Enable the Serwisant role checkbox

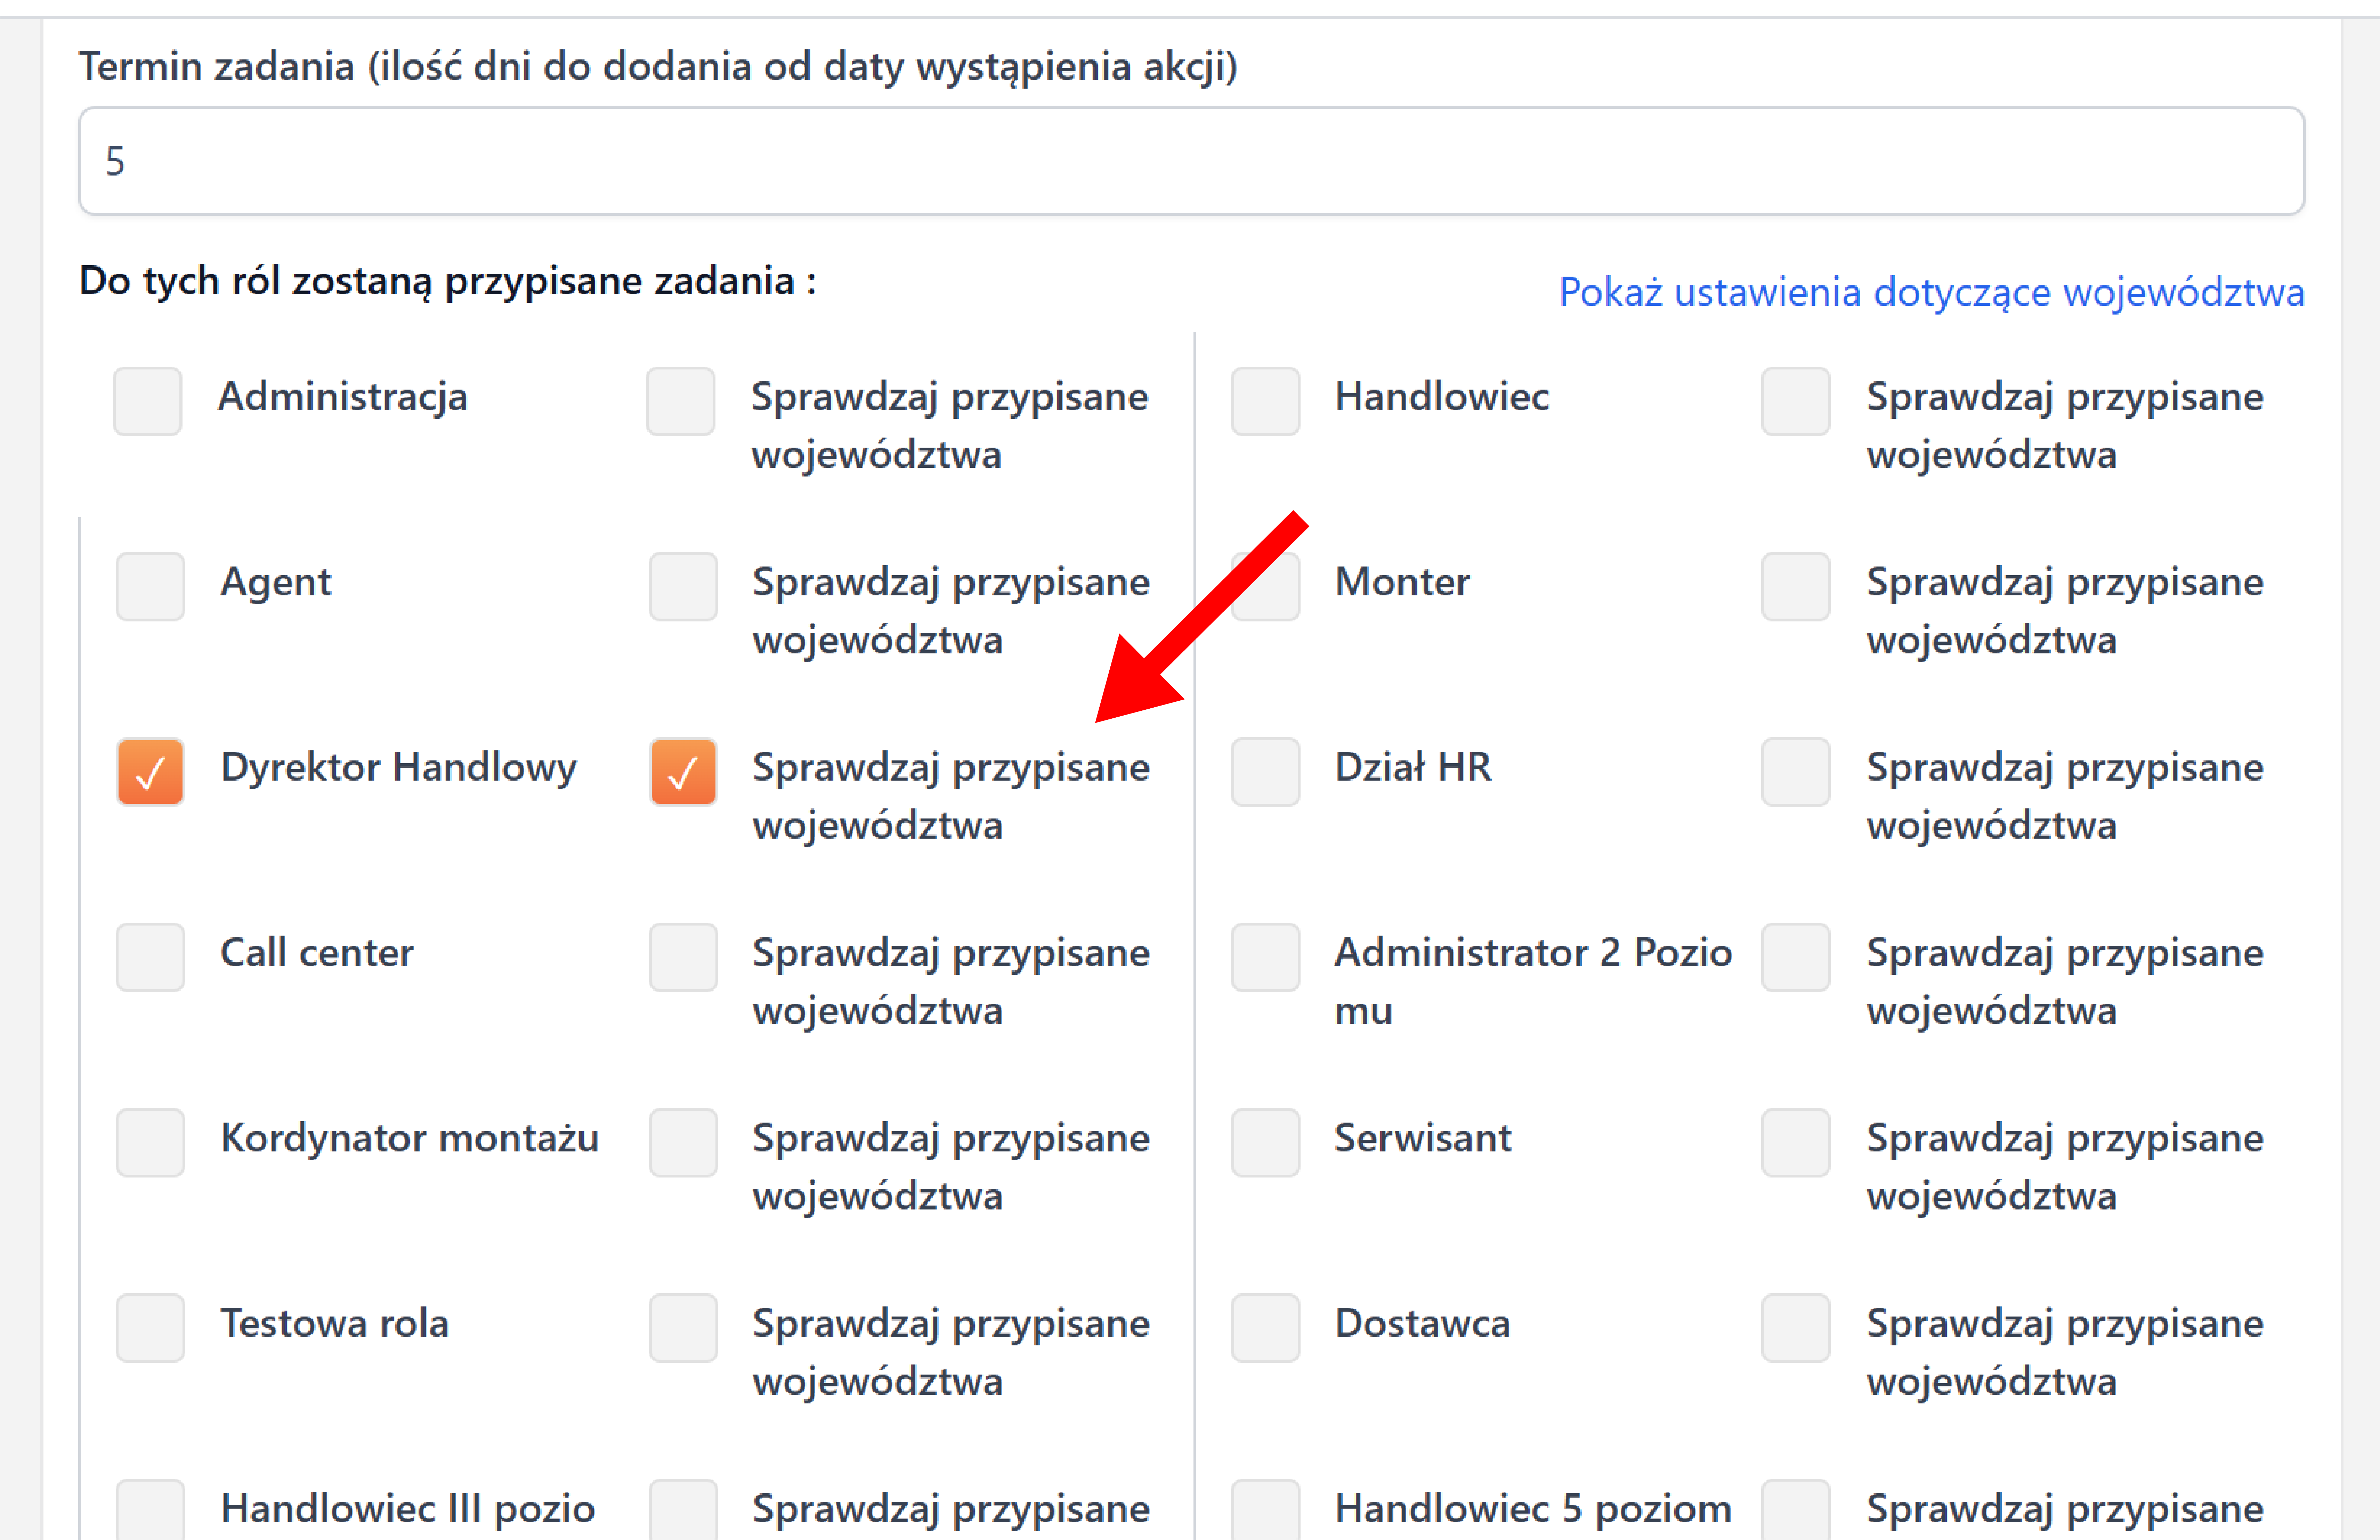point(1265,1142)
